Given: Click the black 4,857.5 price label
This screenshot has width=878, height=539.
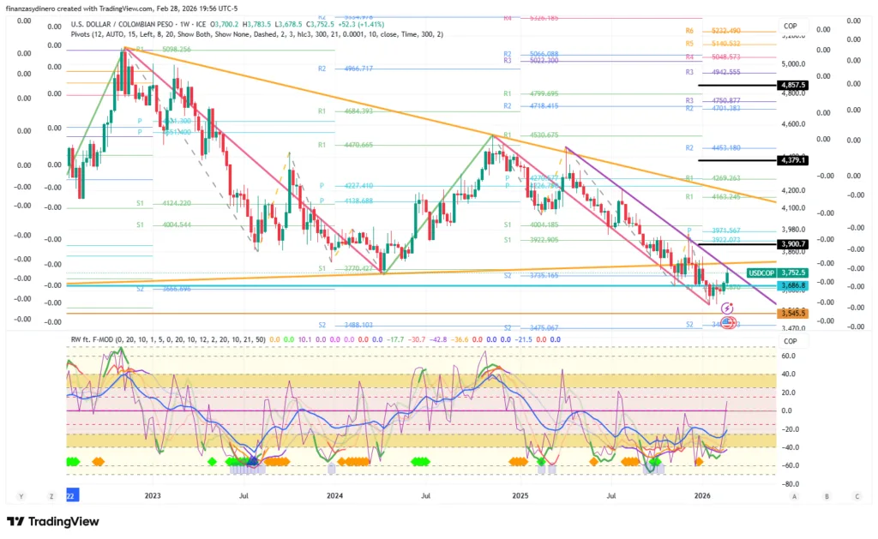Looking at the screenshot, I should pos(792,86).
